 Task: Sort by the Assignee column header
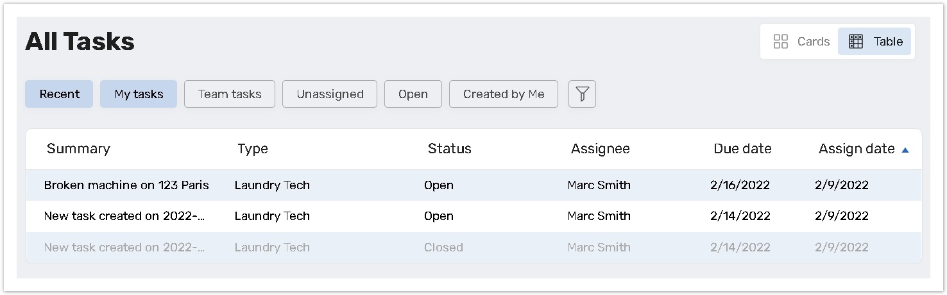[x=601, y=149]
